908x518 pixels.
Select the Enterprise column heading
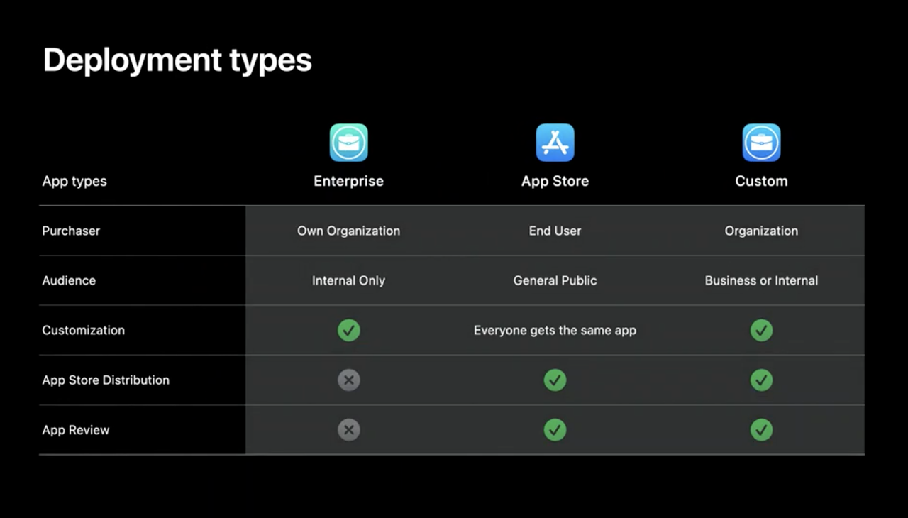coord(348,181)
